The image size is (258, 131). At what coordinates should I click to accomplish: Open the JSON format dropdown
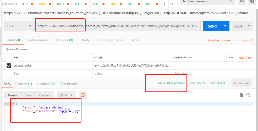(x=66, y=95)
